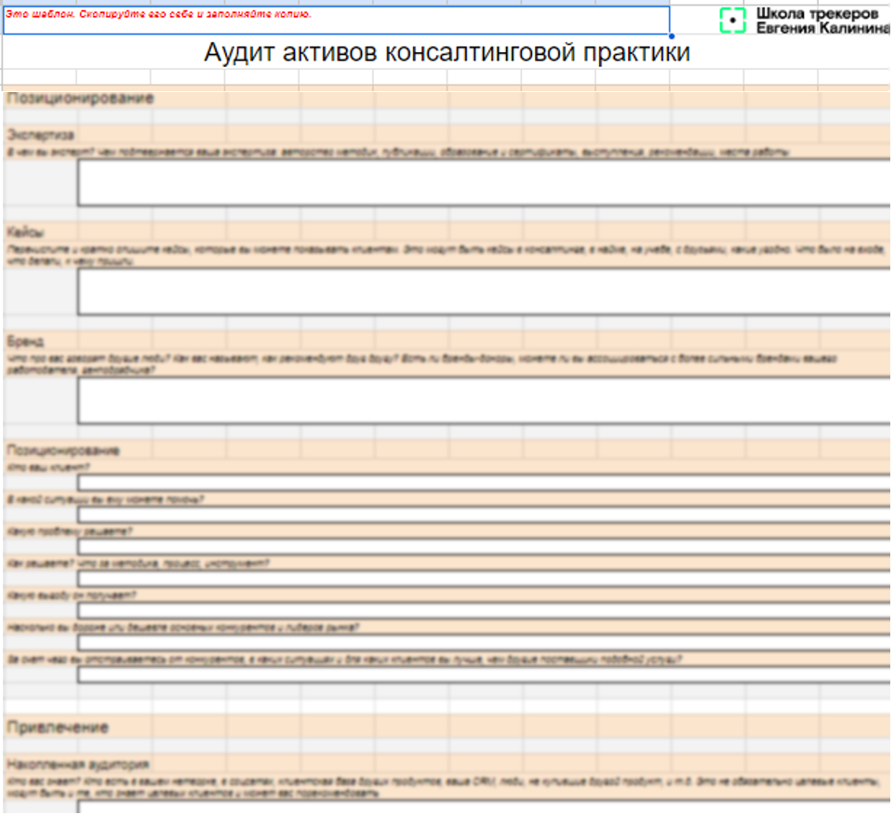This screenshot has width=894, height=815.
Task: Click the Школа трекеров Евгения Калинина text
Action: click(823, 21)
